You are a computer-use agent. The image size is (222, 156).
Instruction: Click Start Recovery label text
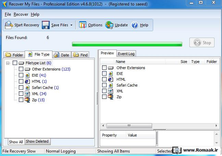click(x=27, y=25)
